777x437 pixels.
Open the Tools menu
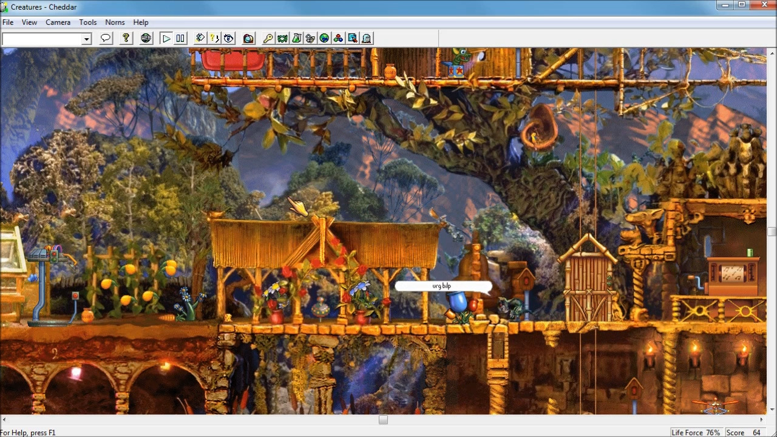coord(88,22)
